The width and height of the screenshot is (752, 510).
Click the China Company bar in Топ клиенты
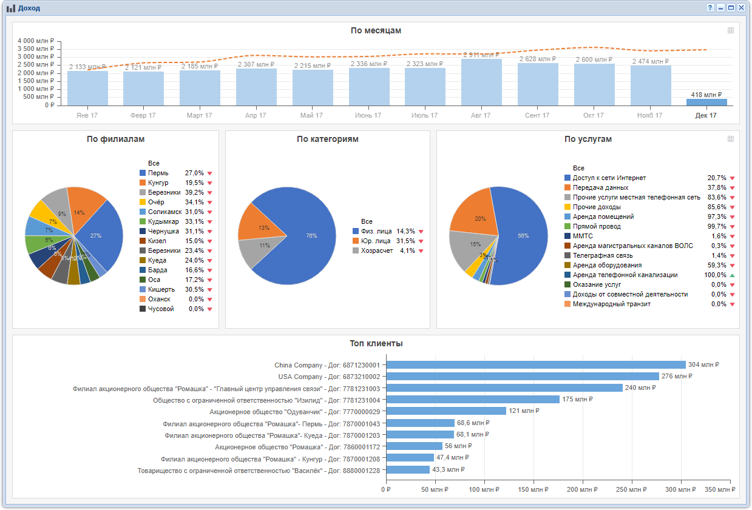[x=536, y=365]
